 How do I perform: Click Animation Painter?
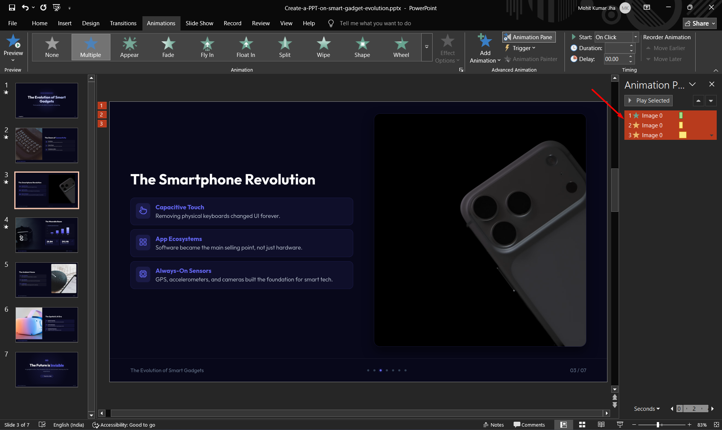(x=531, y=59)
